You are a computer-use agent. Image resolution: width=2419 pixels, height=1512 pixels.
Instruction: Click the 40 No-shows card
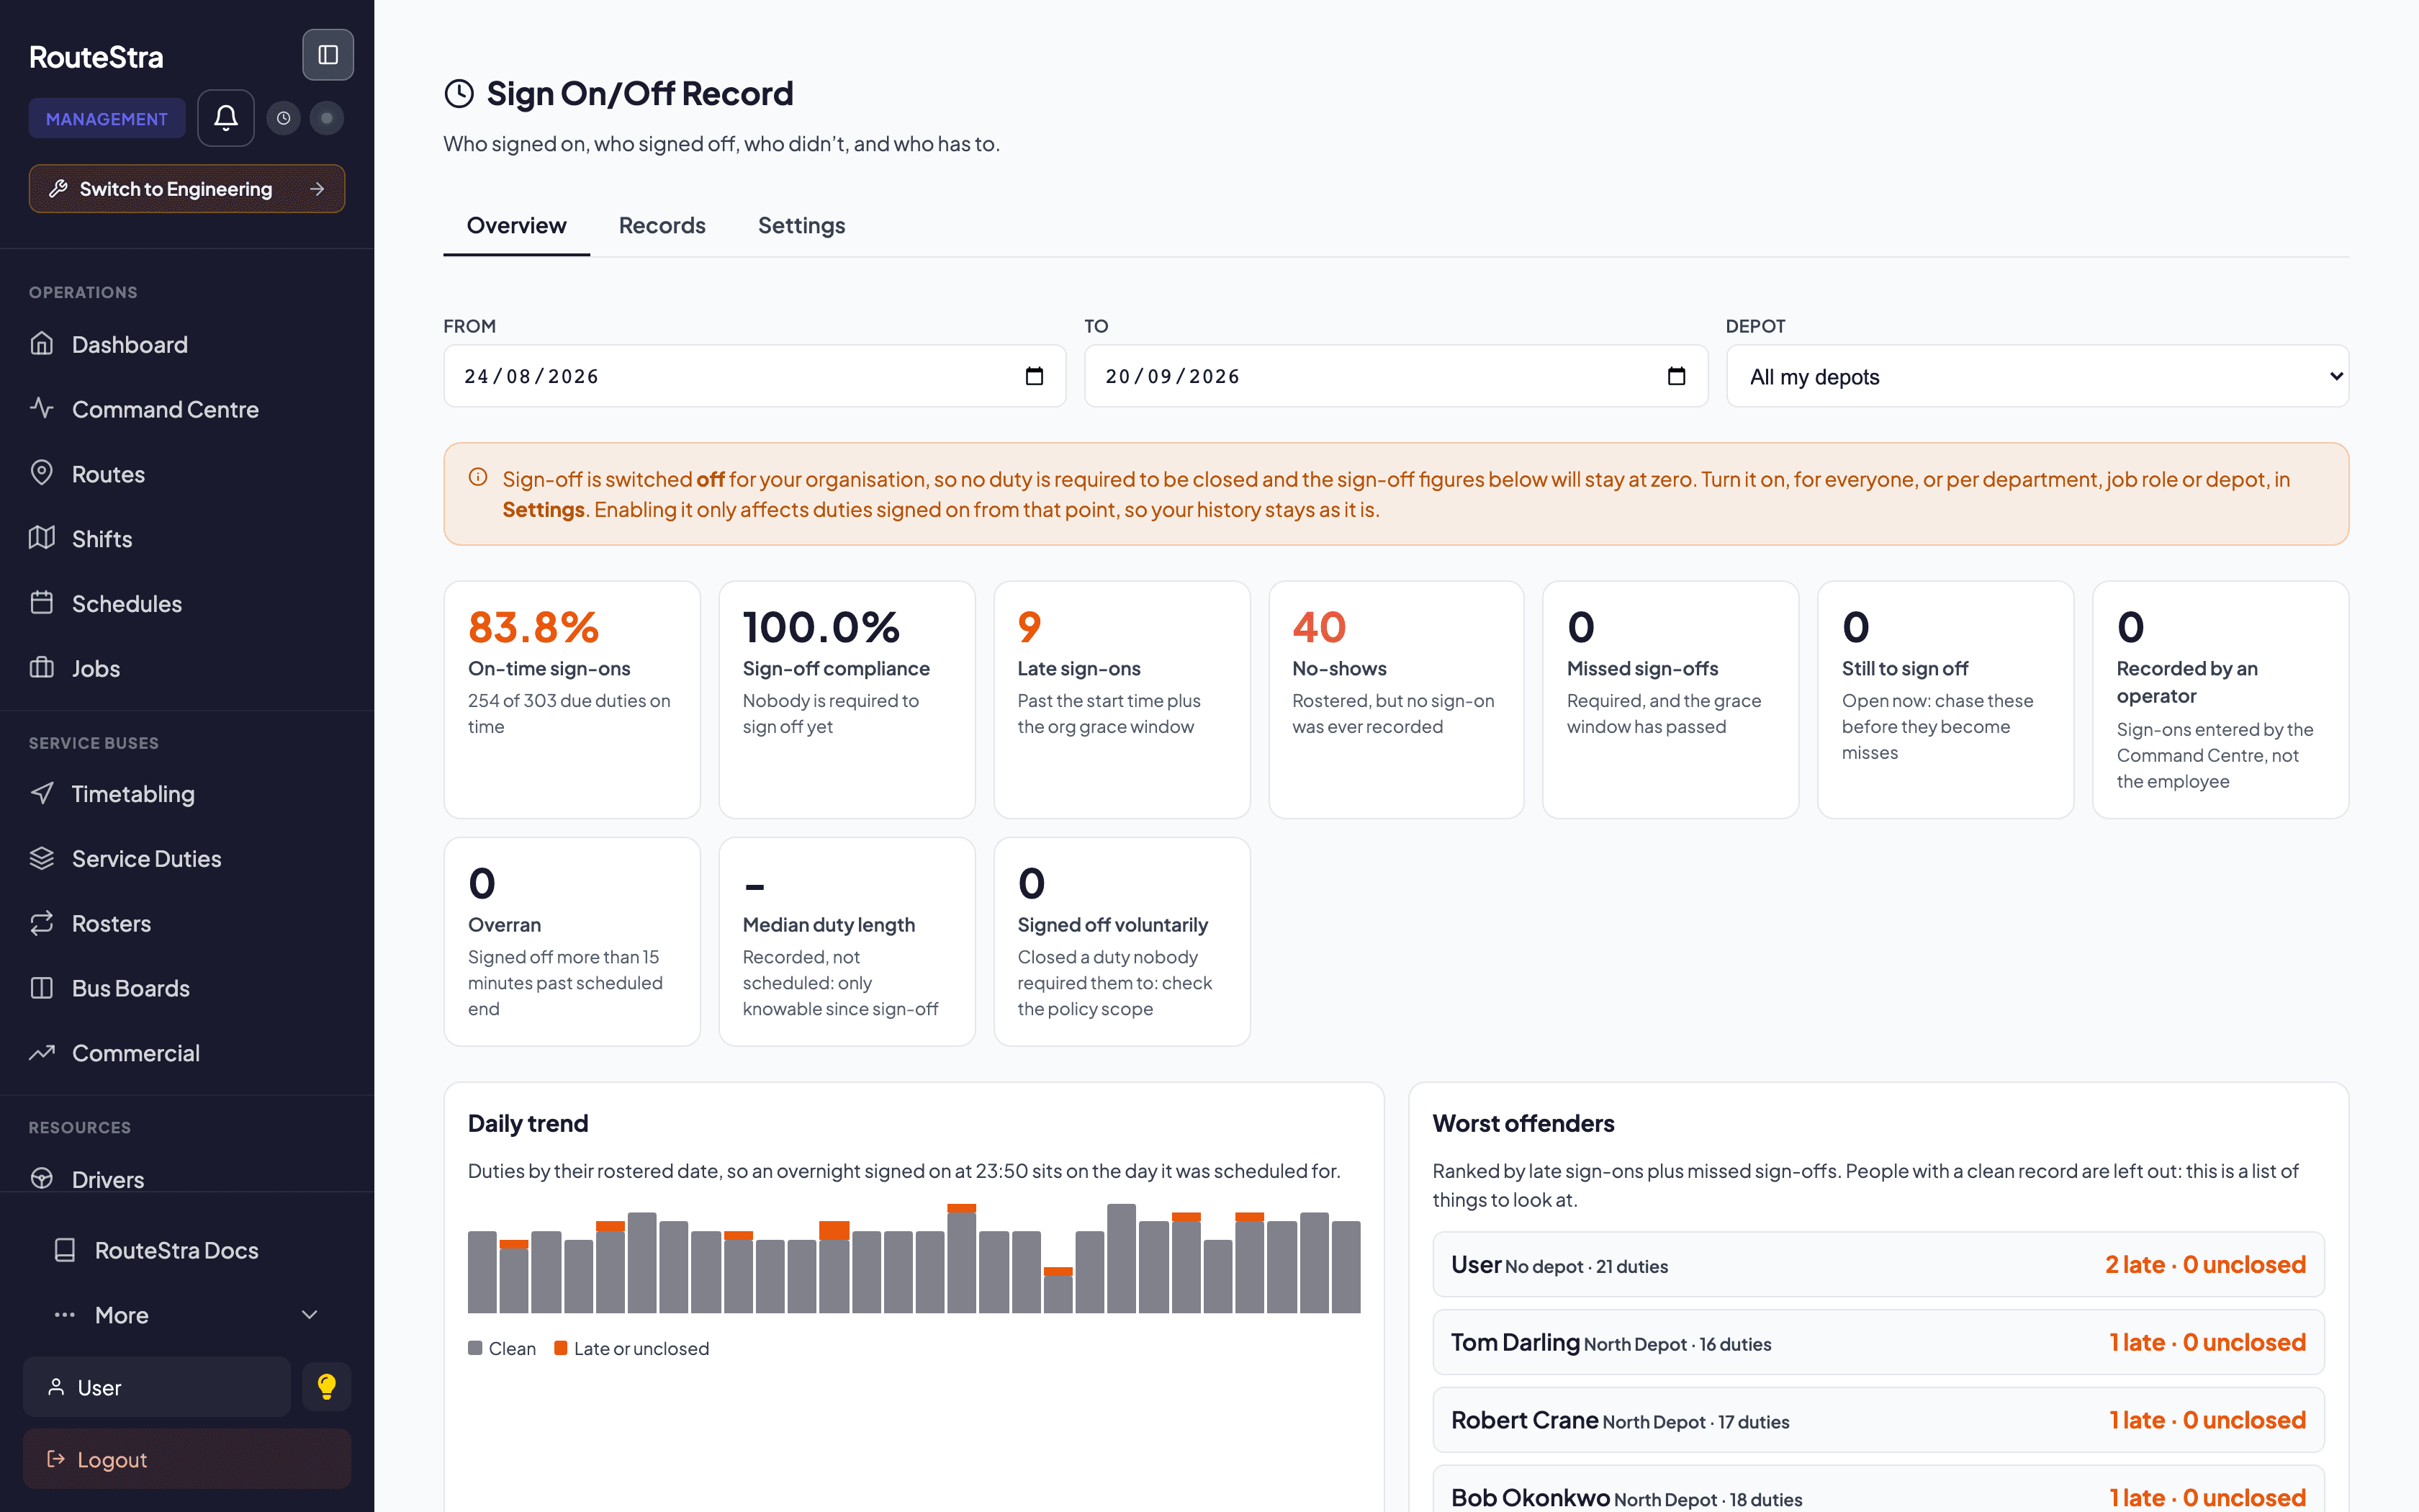point(1395,699)
